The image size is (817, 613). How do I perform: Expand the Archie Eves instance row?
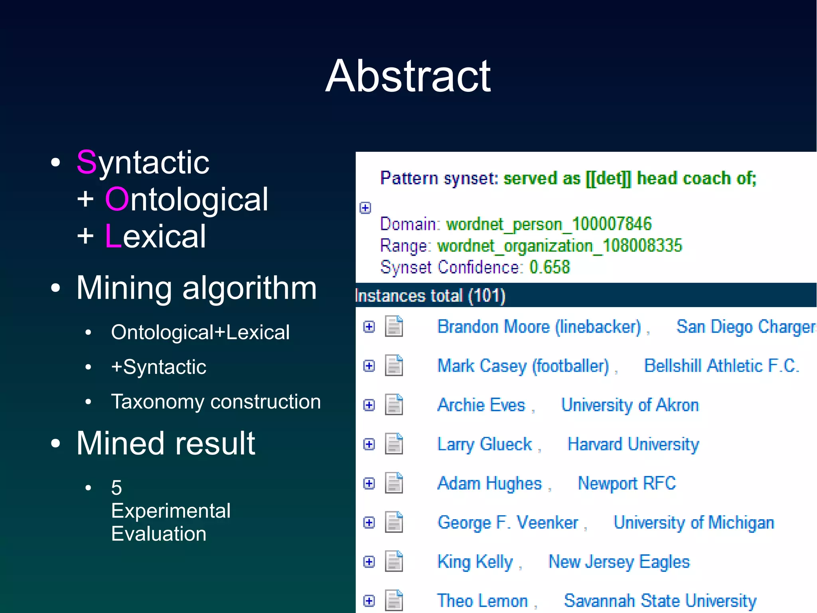pos(369,405)
